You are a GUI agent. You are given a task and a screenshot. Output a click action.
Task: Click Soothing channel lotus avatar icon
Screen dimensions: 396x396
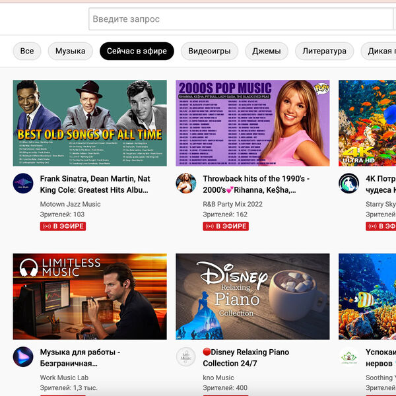(348, 357)
